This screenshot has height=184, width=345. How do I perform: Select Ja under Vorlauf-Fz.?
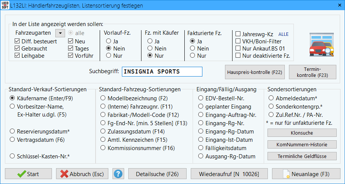click(109, 41)
